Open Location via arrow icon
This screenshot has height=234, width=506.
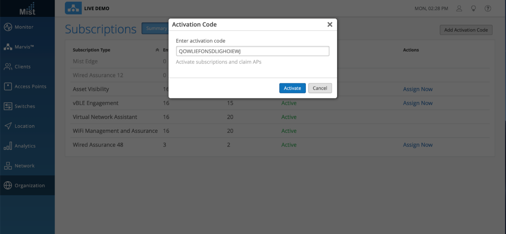coord(8,126)
